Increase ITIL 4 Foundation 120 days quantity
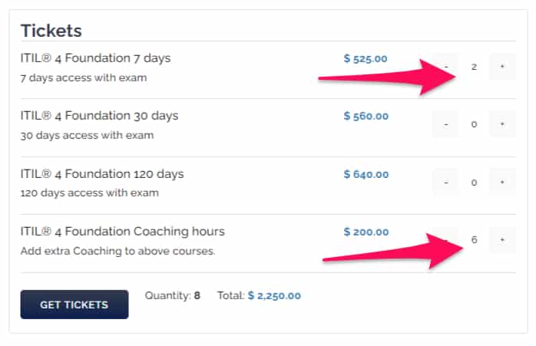 click(x=502, y=182)
